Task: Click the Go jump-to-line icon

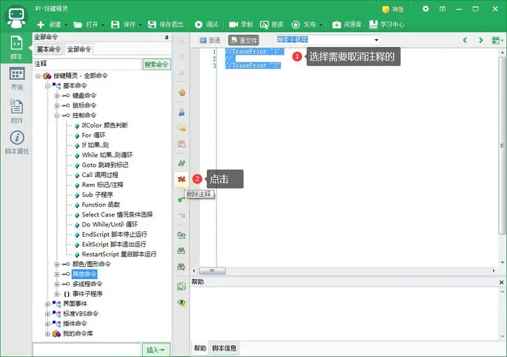Action: click(x=182, y=235)
